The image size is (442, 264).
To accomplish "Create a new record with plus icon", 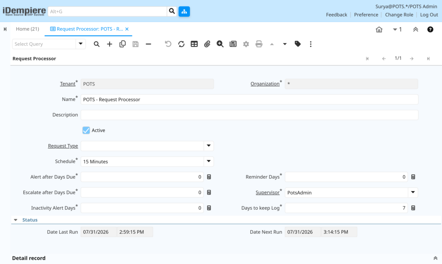I will tap(109, 44).
